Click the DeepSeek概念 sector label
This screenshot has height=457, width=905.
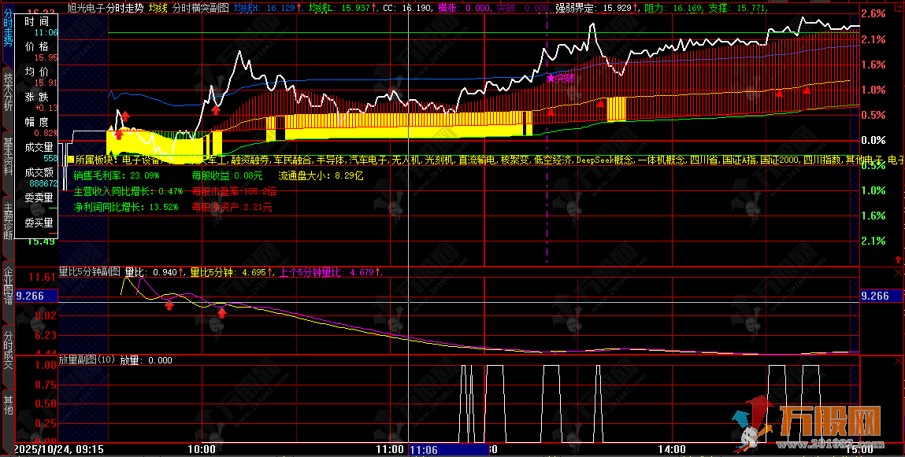605,160
